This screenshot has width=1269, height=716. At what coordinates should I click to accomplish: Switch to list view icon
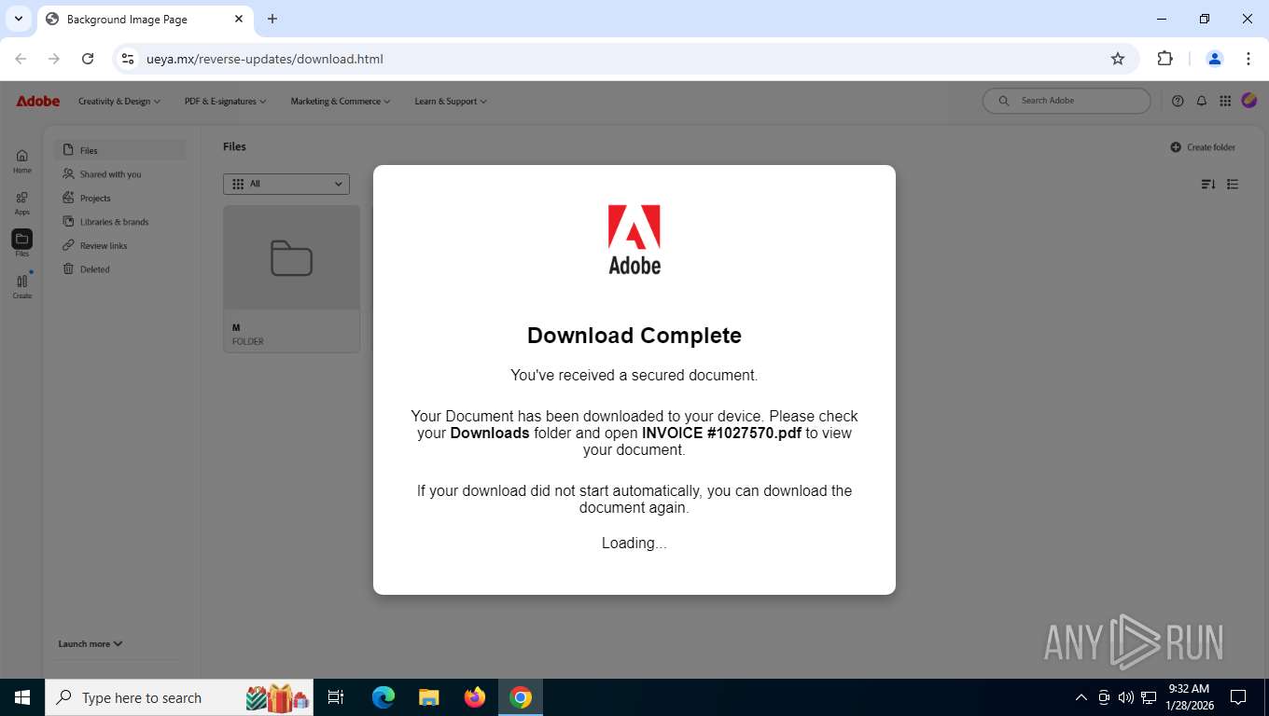tap(1233, 185)
